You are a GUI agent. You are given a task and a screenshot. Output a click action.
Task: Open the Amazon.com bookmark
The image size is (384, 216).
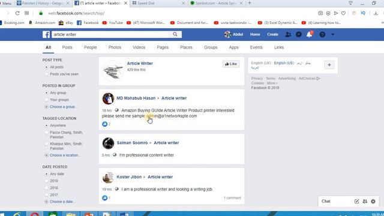[42, 23]
